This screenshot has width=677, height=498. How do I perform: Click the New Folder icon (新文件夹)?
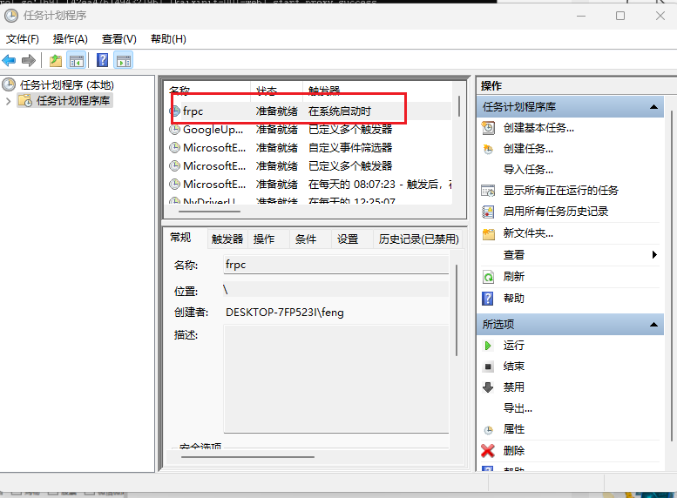pyautogui.click(x=488, y=233)
